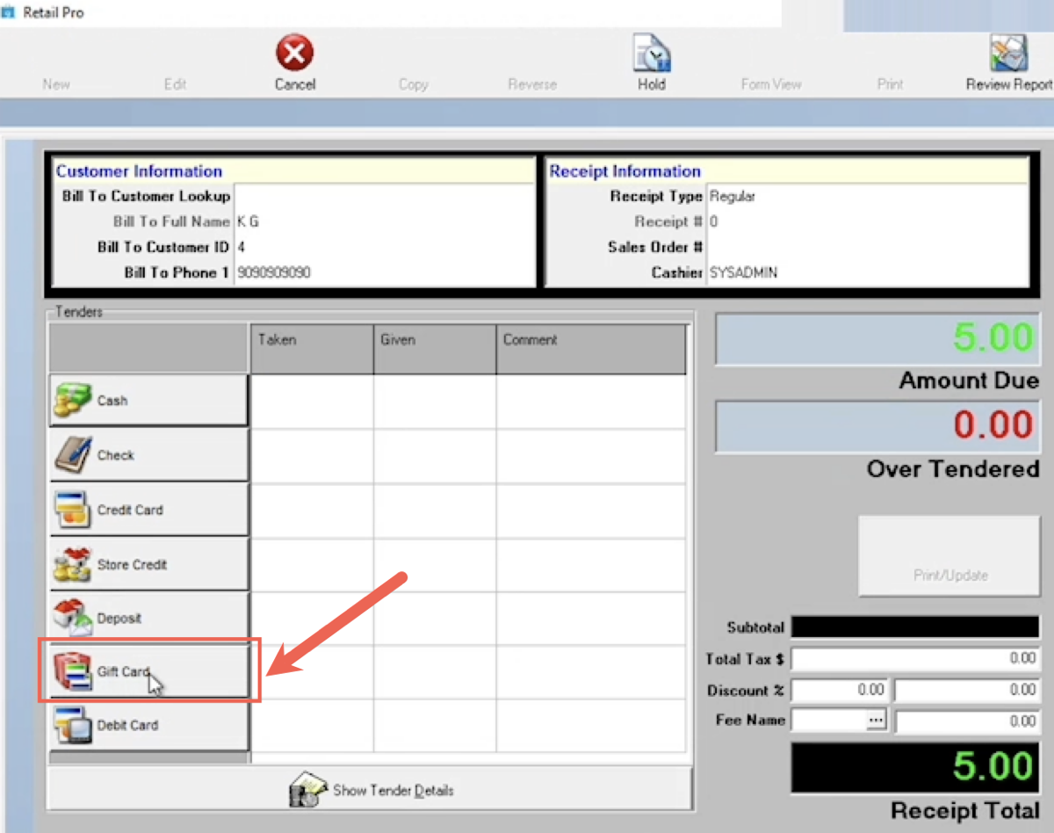Click the Comment column header
The width and height of the screenshot is (1054, 833).
point(591,350)
